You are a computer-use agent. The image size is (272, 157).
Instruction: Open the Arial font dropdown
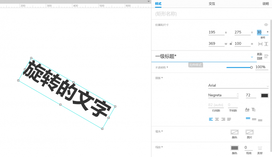click(238, 85)
